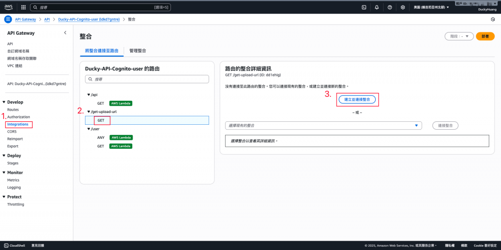Open Routes in the sidebar

click(13, 110)
